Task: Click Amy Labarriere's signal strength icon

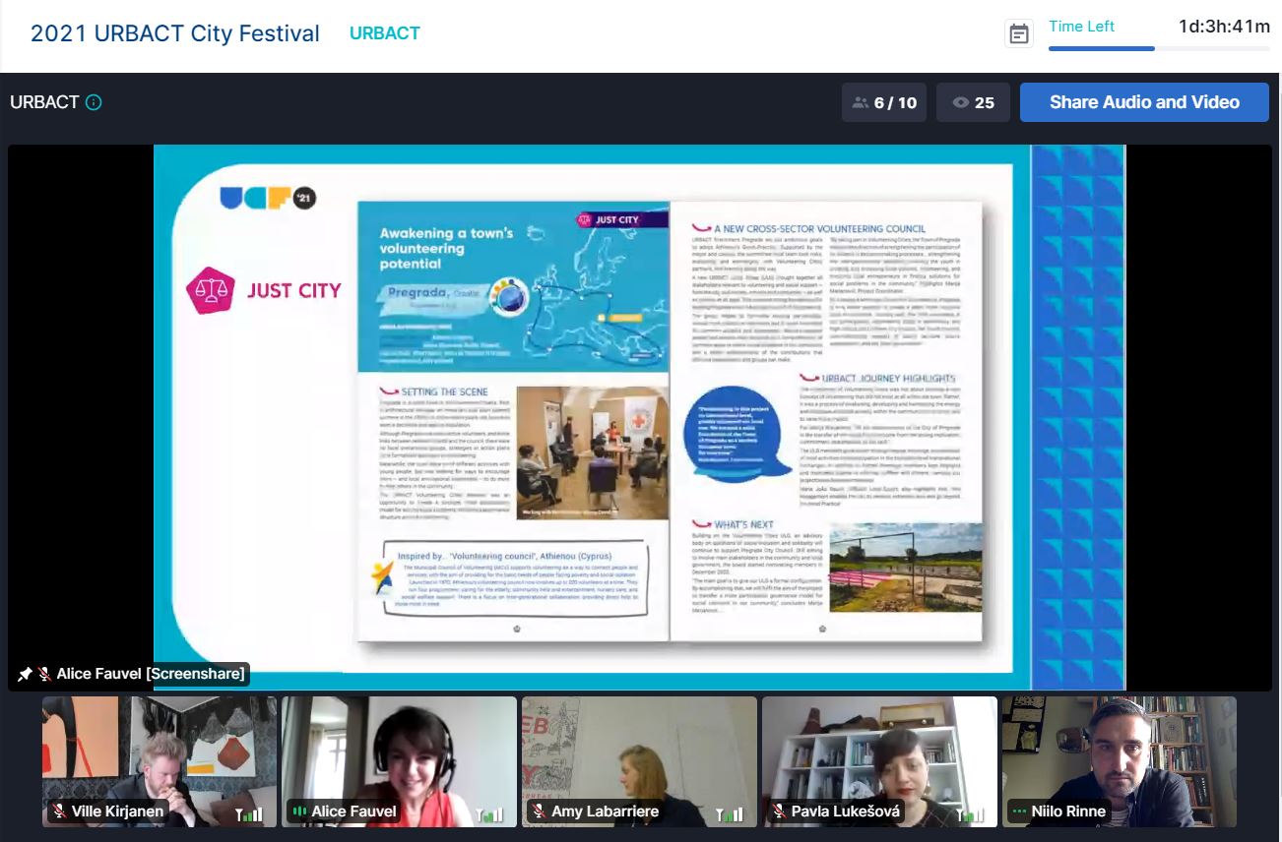Action: [x=730, y=813]
